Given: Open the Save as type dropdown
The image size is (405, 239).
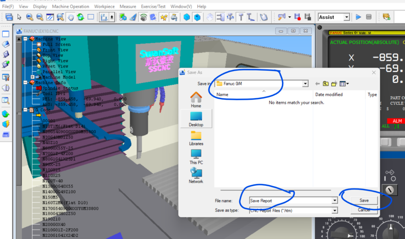Looking at the screenshot, I should [x=335, y=211].
